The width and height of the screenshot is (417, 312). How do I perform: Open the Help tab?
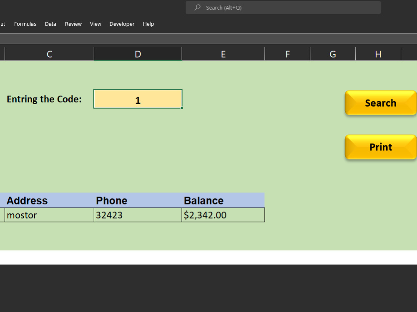pyautogui.click(x=148, y=24)
